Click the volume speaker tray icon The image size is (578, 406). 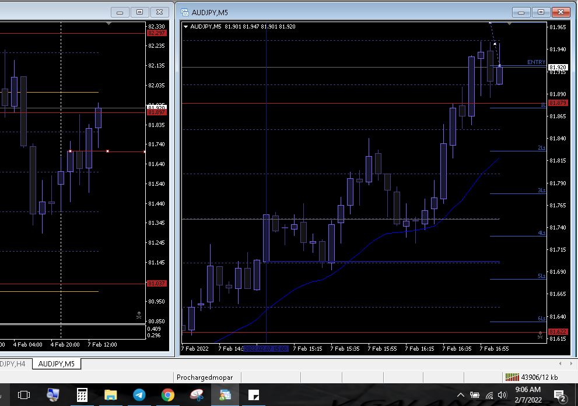[502, 396]
